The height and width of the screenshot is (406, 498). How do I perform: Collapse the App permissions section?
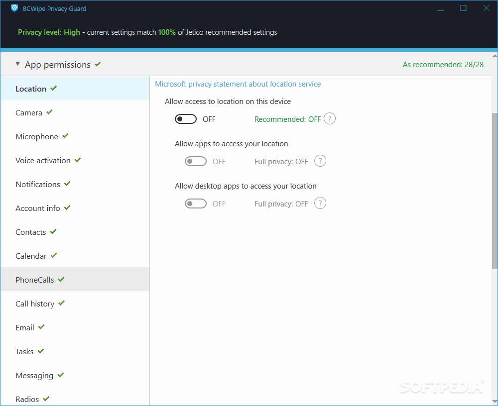18,64
